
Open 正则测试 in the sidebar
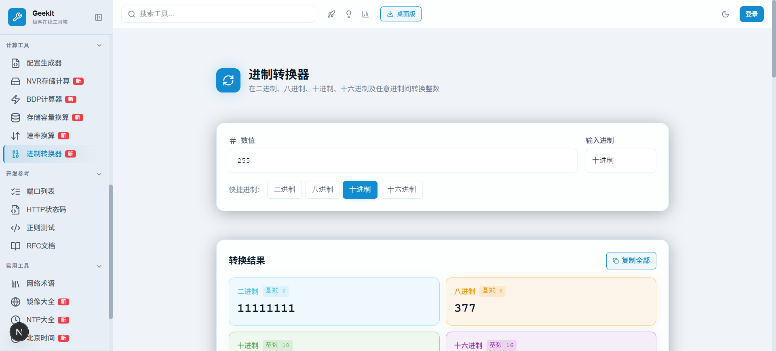(53, 228)
